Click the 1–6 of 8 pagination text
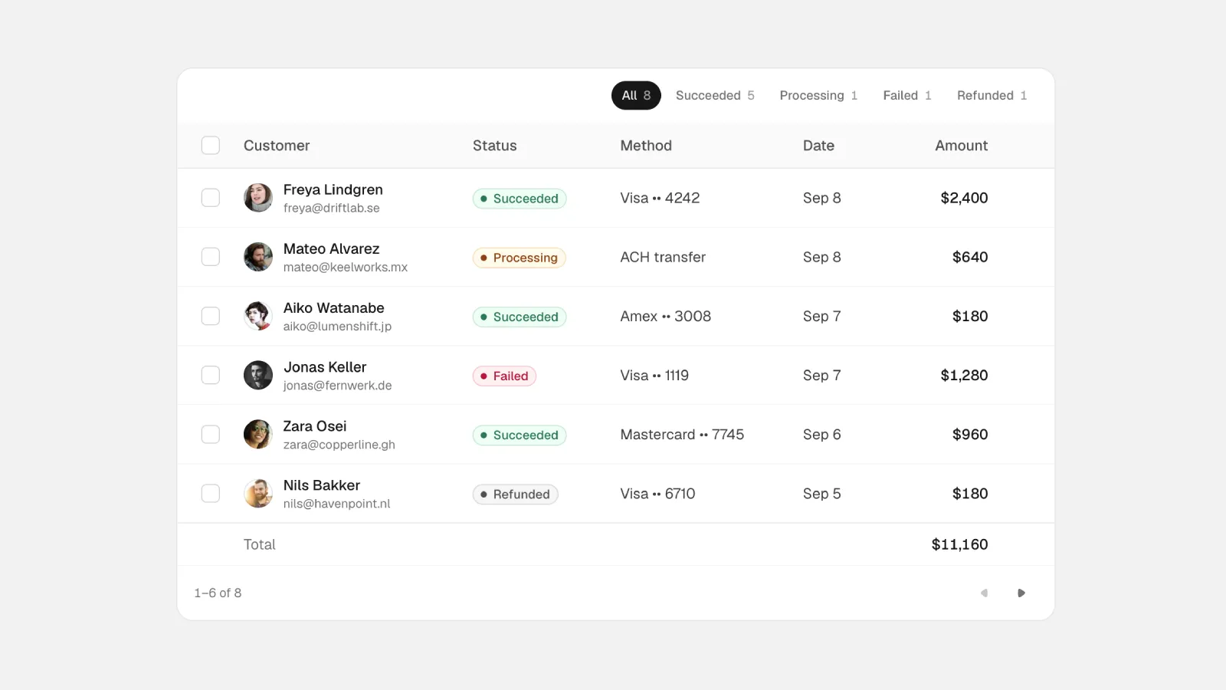Screen dimensions: 1226x690 tap(218, 593)
